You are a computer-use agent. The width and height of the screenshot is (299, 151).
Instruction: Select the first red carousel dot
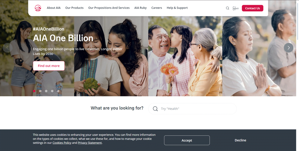pos(34,91)
